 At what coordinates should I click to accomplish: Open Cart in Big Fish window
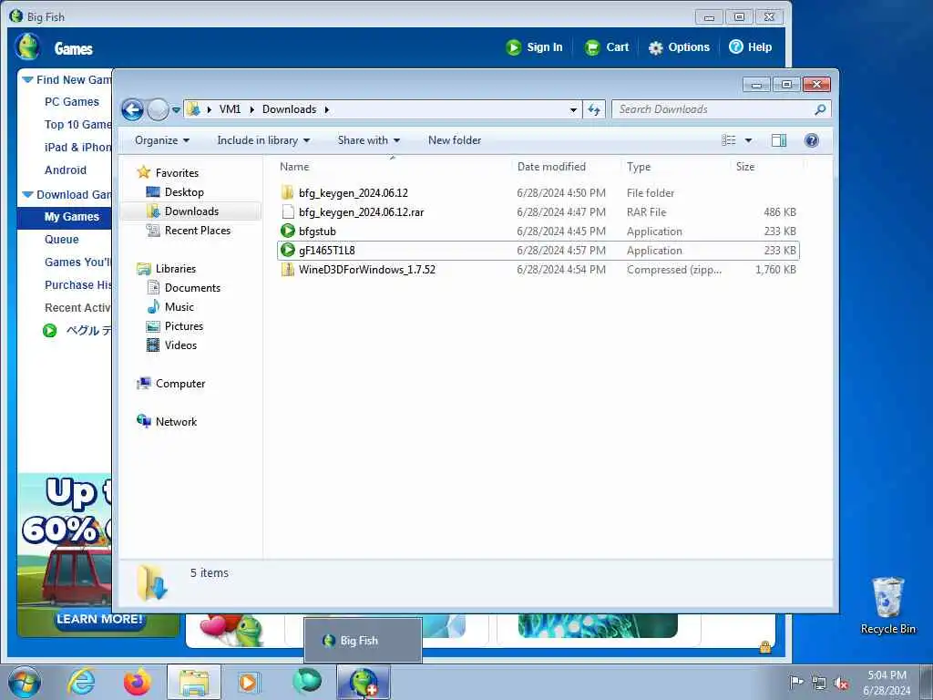606,47
